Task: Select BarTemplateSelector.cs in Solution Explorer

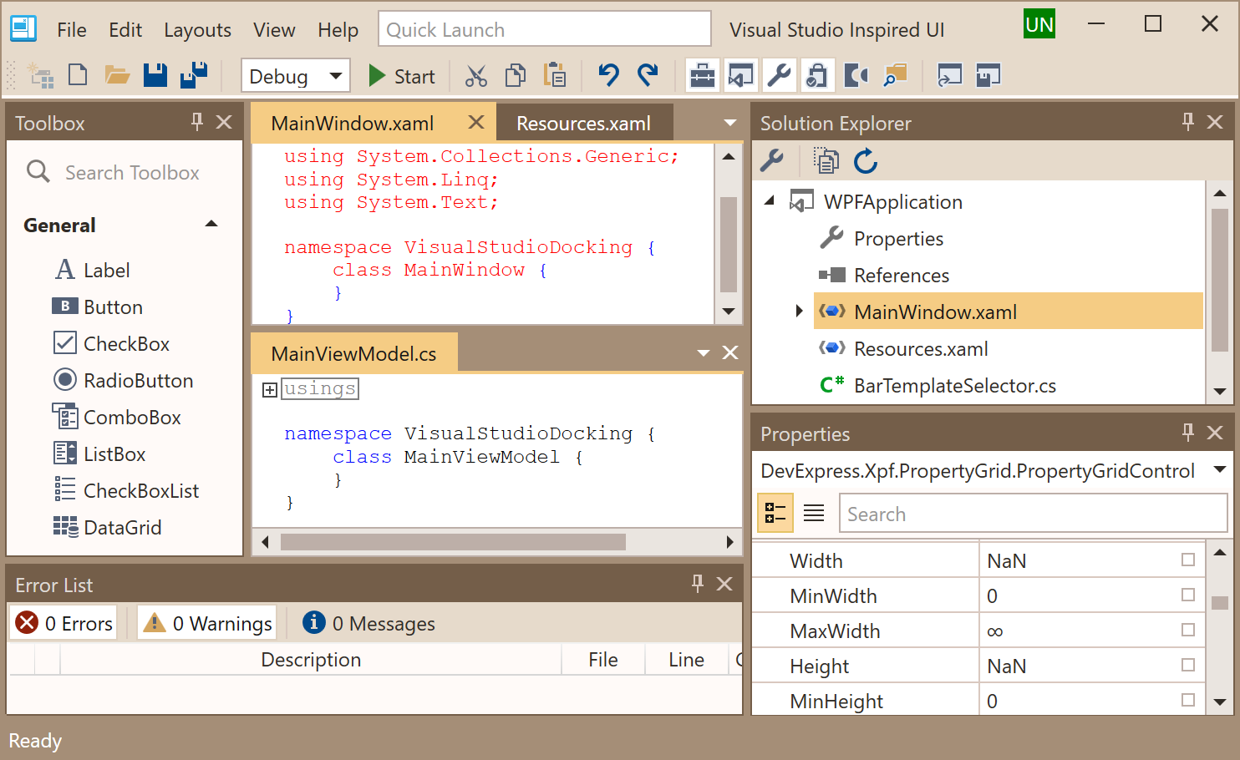Action: coord(954,385)
